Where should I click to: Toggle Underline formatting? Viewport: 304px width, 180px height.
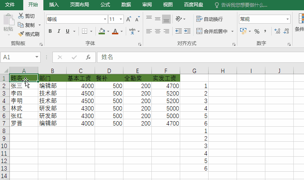coord(67,31)
